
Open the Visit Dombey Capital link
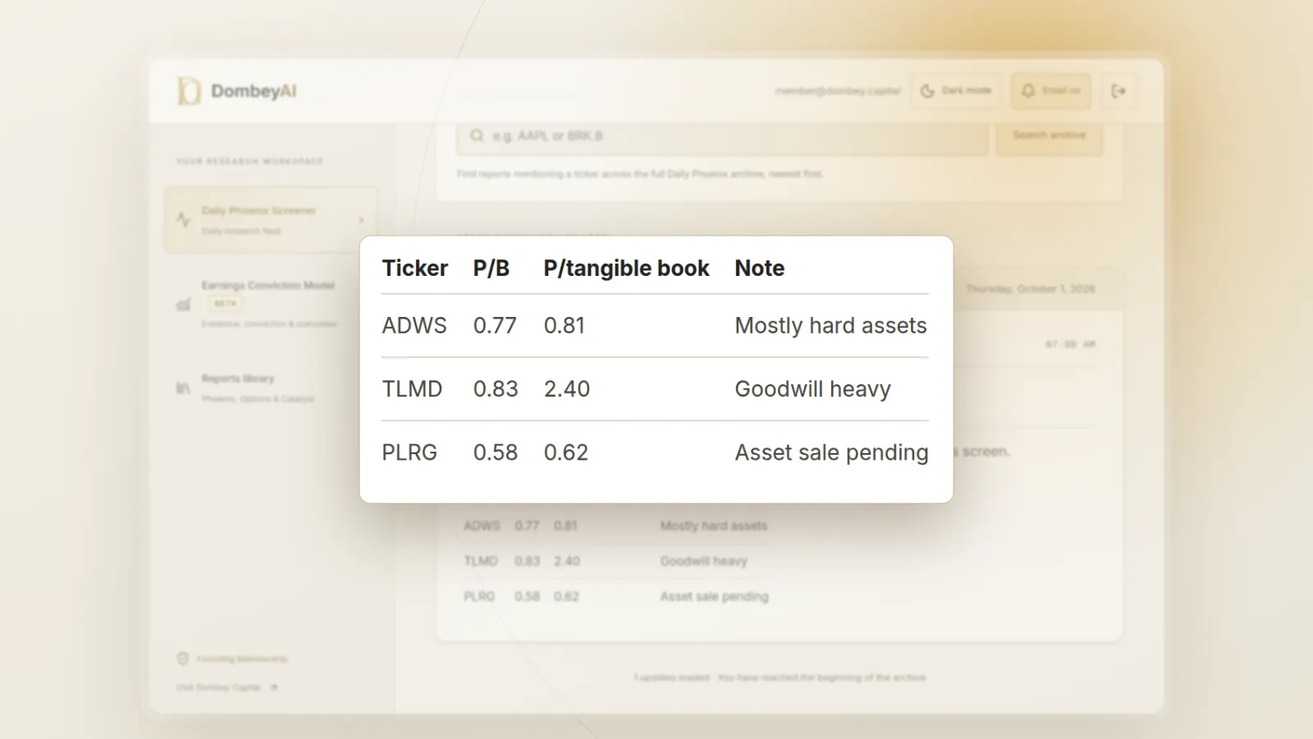[x=226, y=687]
